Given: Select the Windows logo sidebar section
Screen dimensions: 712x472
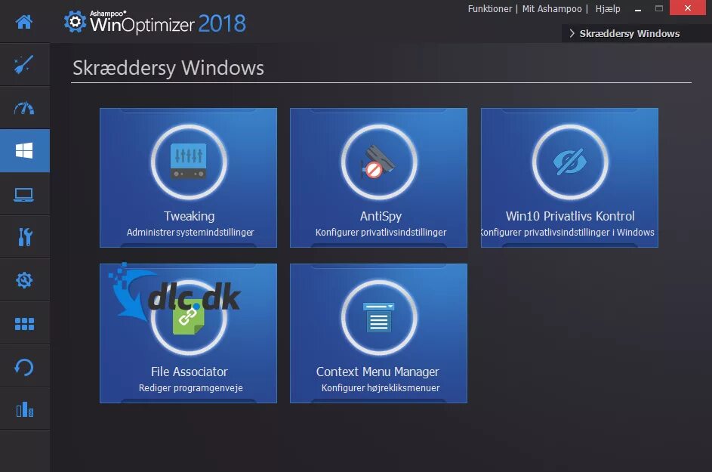Looking at the screenshot, I should coord(24,150).
